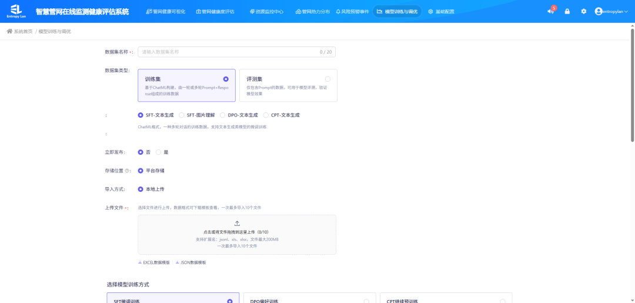Download the EXCEL数据模板 template
635x303 pixels.
coord(154,262)
